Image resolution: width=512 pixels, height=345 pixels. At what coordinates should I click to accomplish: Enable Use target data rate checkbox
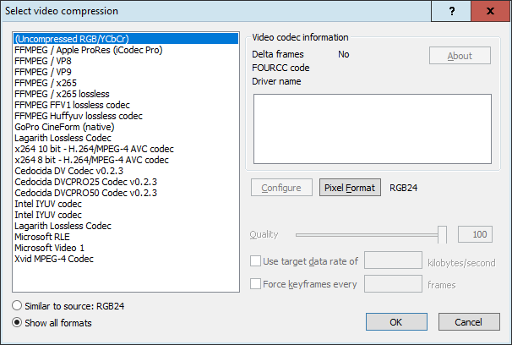pos(257,261)
